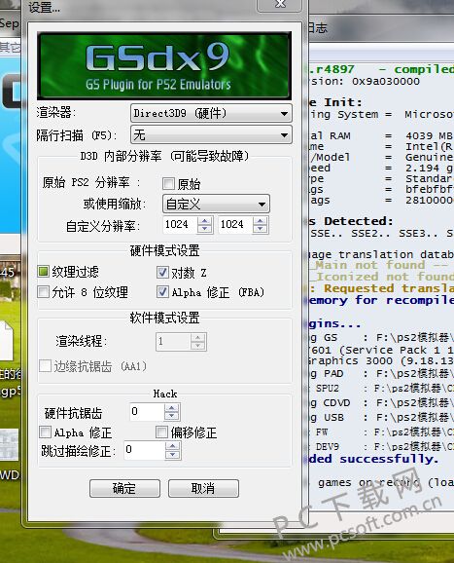Viewport: 454px width, 563px height.
Task: Decrease custom resolution width with down arrow
Action: tap(205, 229)
